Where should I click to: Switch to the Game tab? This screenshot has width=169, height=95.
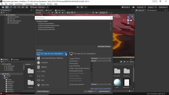click(x=49, y=10)
